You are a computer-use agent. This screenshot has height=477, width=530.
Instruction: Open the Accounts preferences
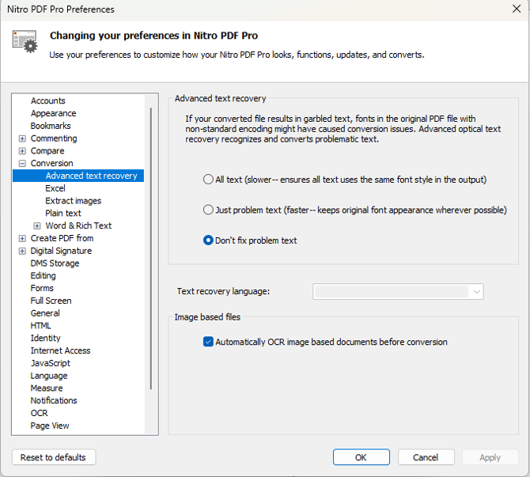tap(47, 100)
